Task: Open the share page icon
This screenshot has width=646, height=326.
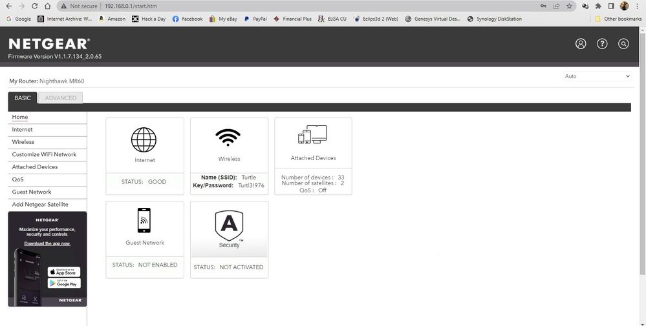Action: click(556, 6)
